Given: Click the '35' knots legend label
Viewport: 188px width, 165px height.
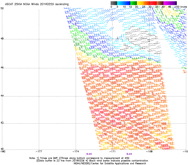Looking at the screenshot, I should click(x=156, y=7).
